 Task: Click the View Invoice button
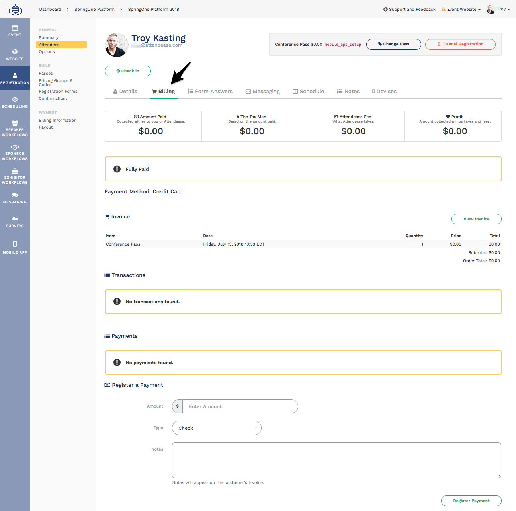point(476,219)
